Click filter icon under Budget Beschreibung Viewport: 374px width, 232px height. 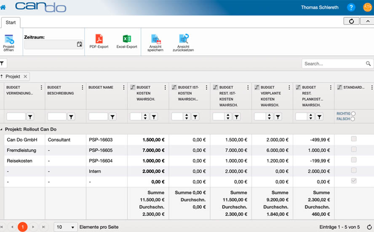(71, 117)
